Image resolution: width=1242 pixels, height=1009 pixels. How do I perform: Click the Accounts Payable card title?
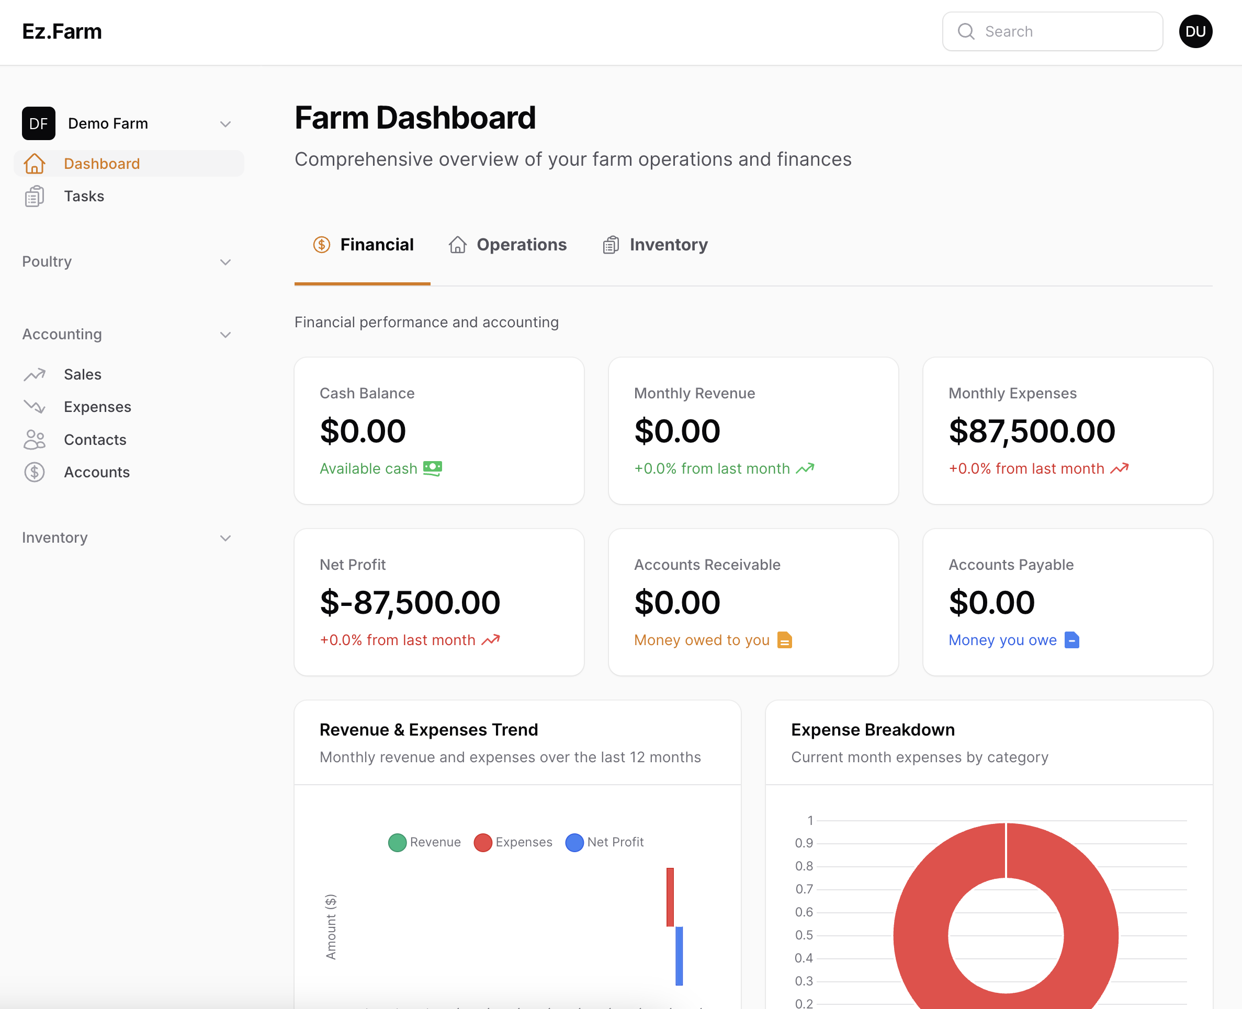1011,565
